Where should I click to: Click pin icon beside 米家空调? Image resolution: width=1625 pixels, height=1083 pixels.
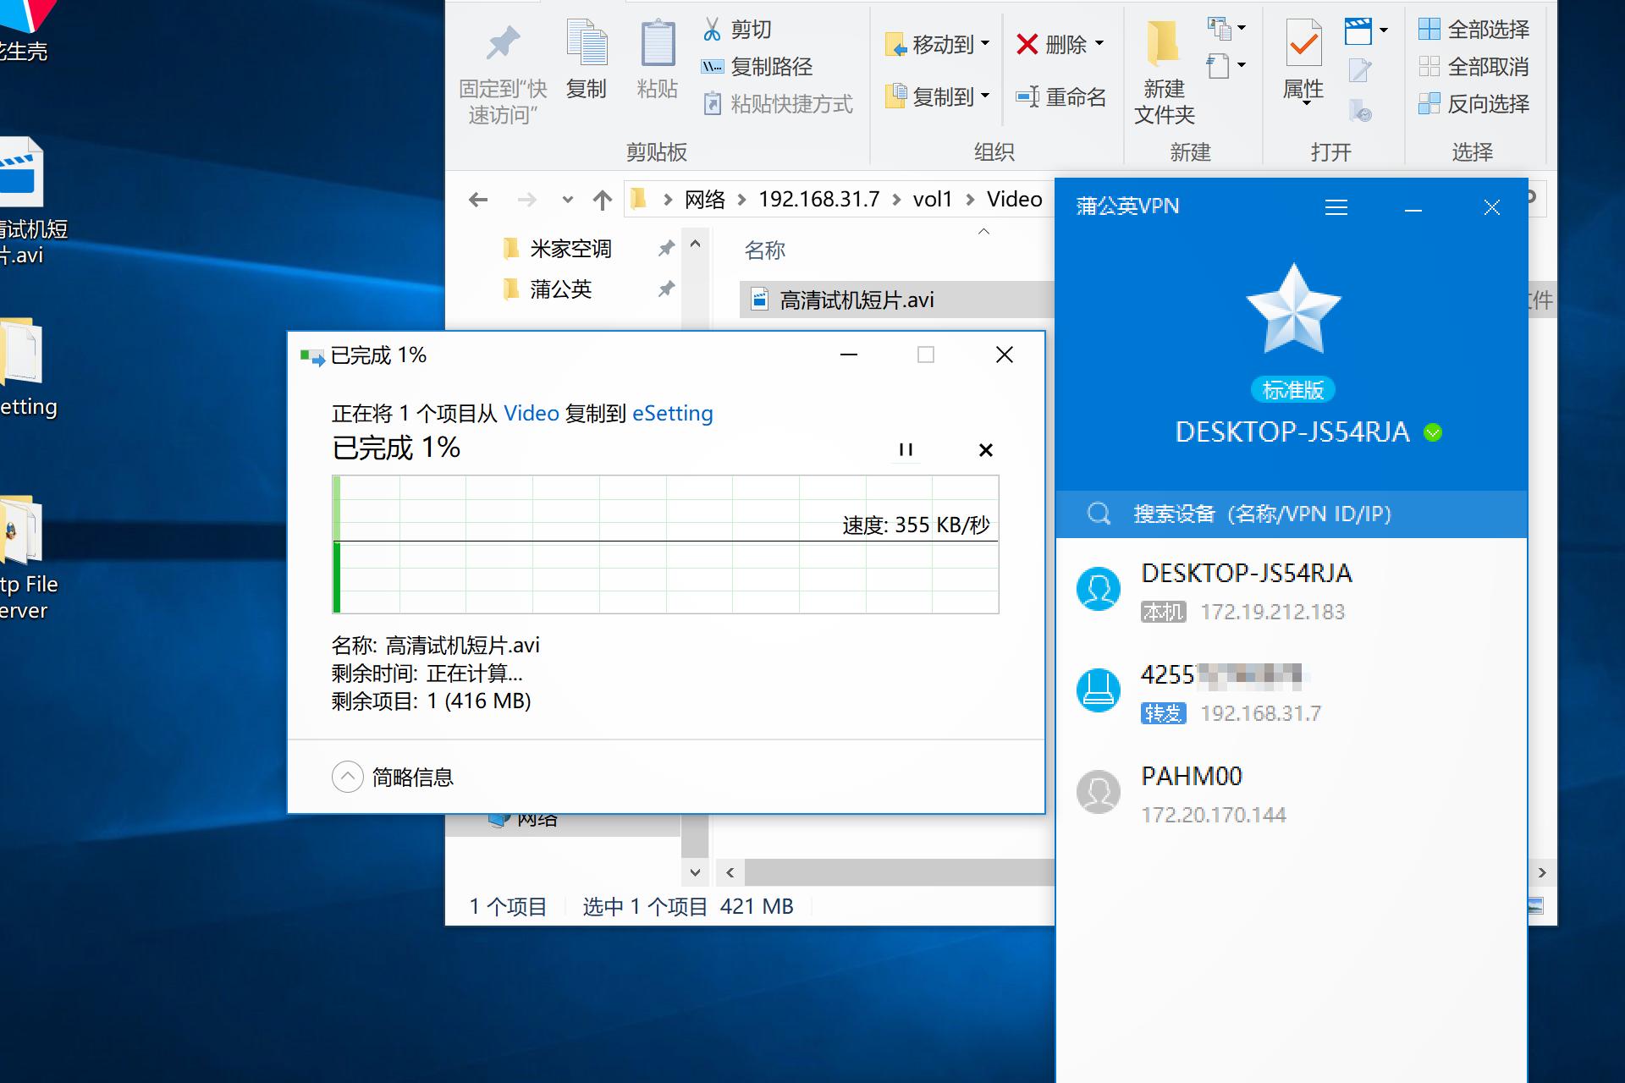click(x=666, y=249)
